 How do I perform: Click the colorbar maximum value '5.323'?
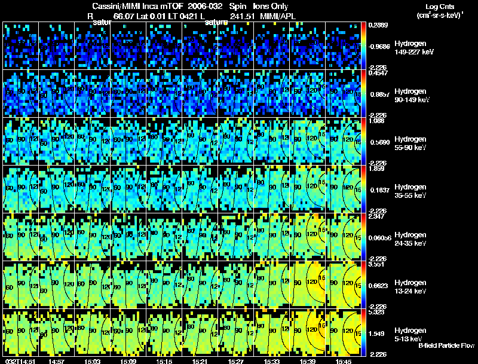click(376, 312)
